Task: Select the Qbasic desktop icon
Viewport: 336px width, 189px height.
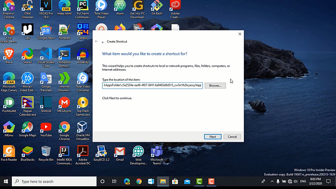Action: (83, 31)
